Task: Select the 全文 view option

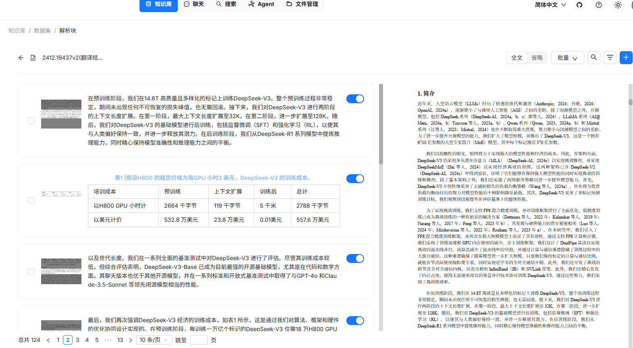Action: coord(517,58)
